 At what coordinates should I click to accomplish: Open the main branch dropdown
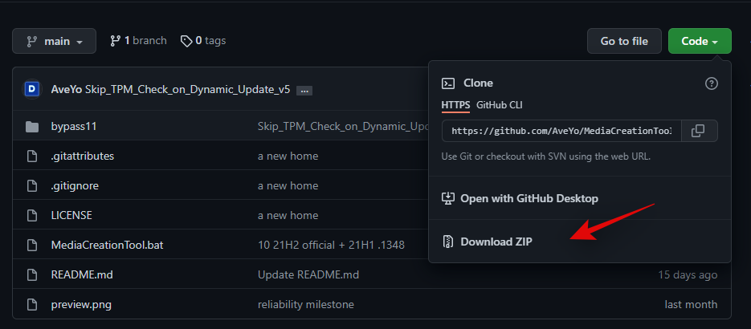pyautogui.click(x=54, y=41)
